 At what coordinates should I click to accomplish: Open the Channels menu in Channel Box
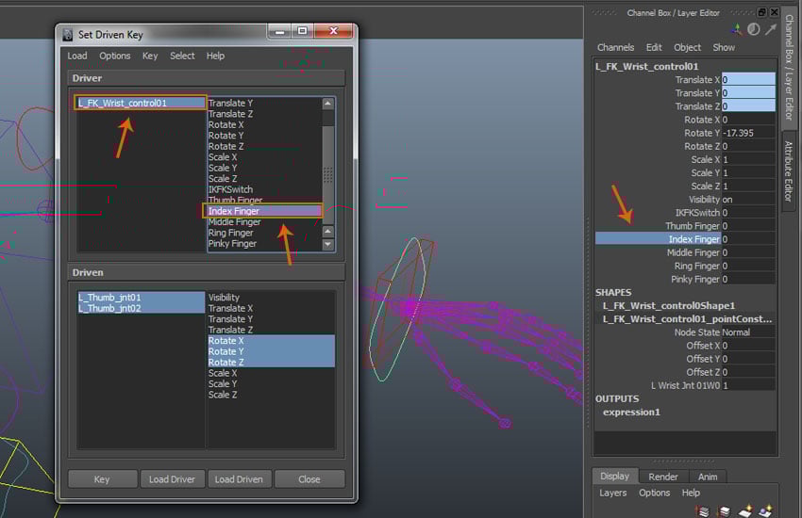pyautogui.click(x=615, y=47)
